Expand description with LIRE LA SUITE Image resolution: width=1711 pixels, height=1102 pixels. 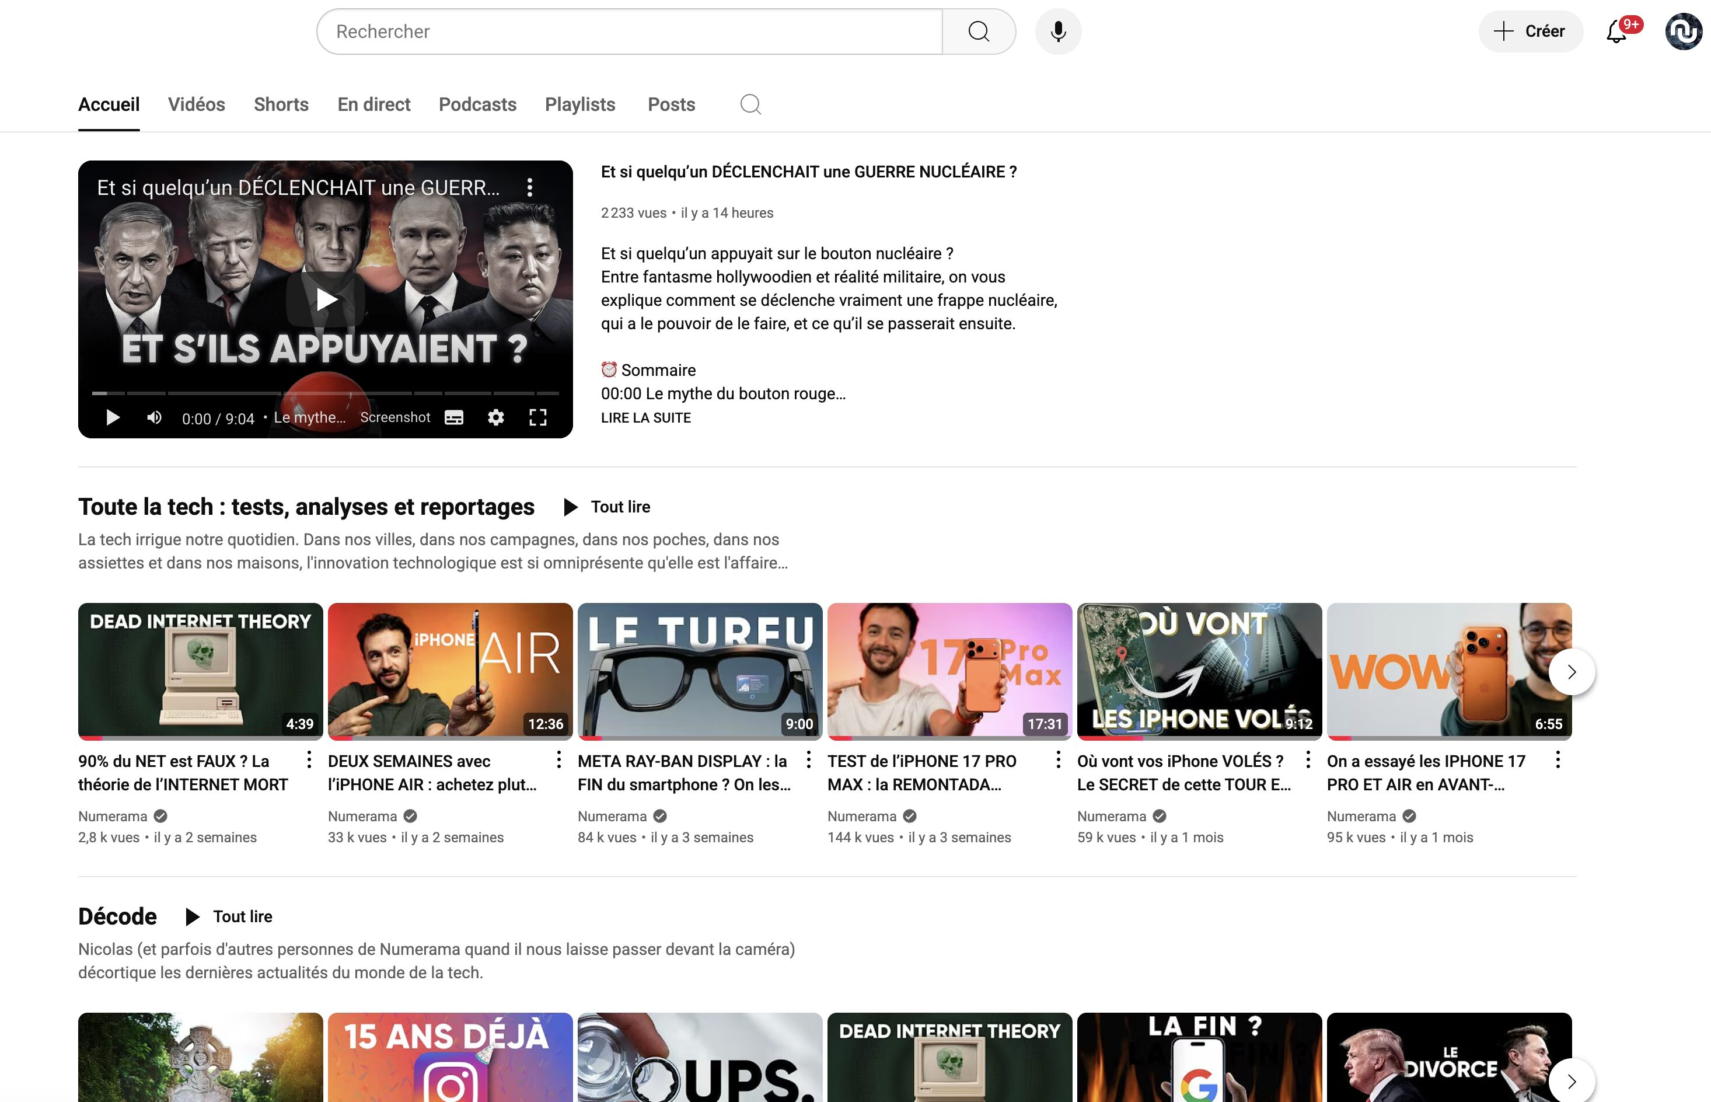point(645,418)
